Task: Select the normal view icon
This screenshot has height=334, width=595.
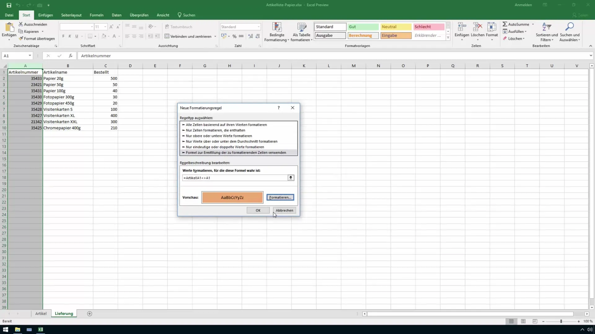Action: tap(511, 321)
